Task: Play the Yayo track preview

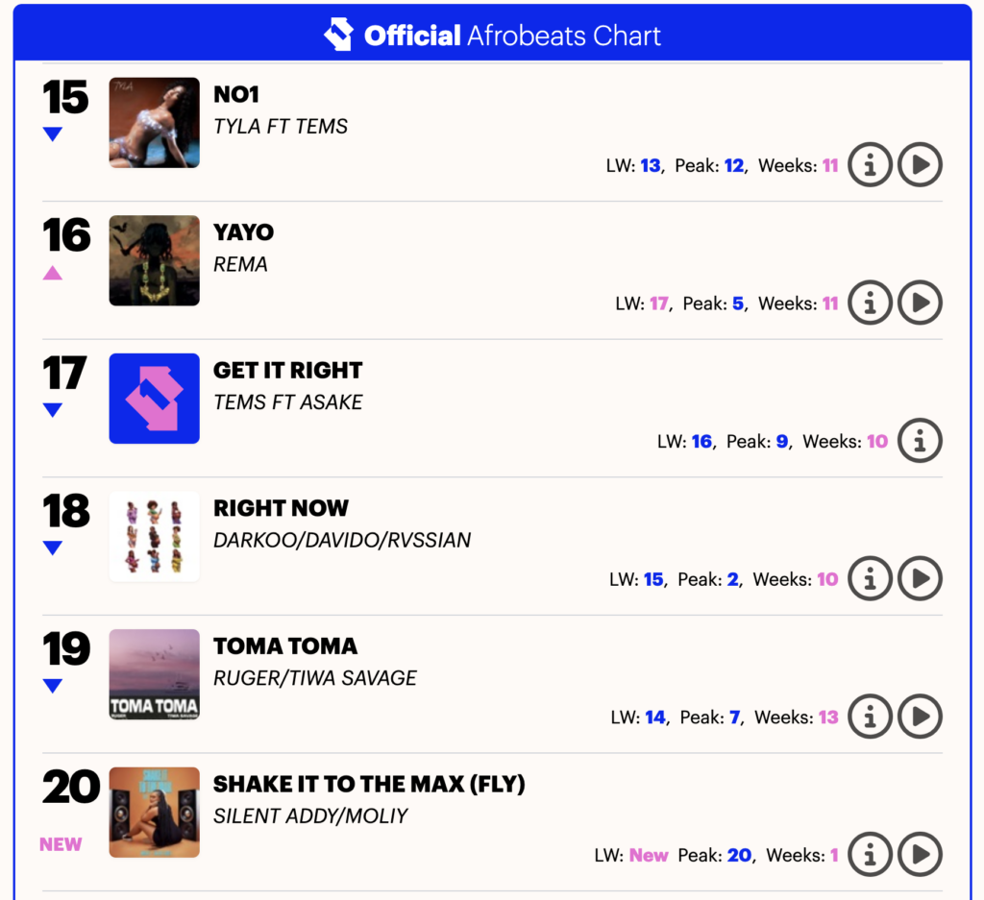Action: pos(920,303)
